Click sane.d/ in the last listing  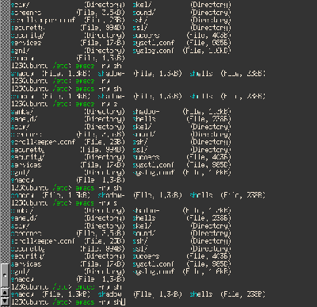point(25,218)
